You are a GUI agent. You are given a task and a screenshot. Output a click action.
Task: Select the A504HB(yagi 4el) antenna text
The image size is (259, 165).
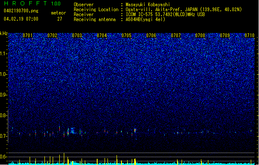(x=145, y=19)
